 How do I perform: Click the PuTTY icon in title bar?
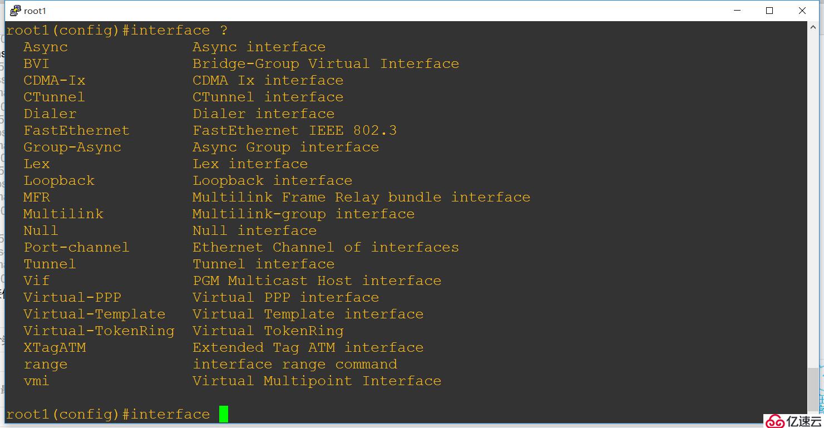(15, 11)
